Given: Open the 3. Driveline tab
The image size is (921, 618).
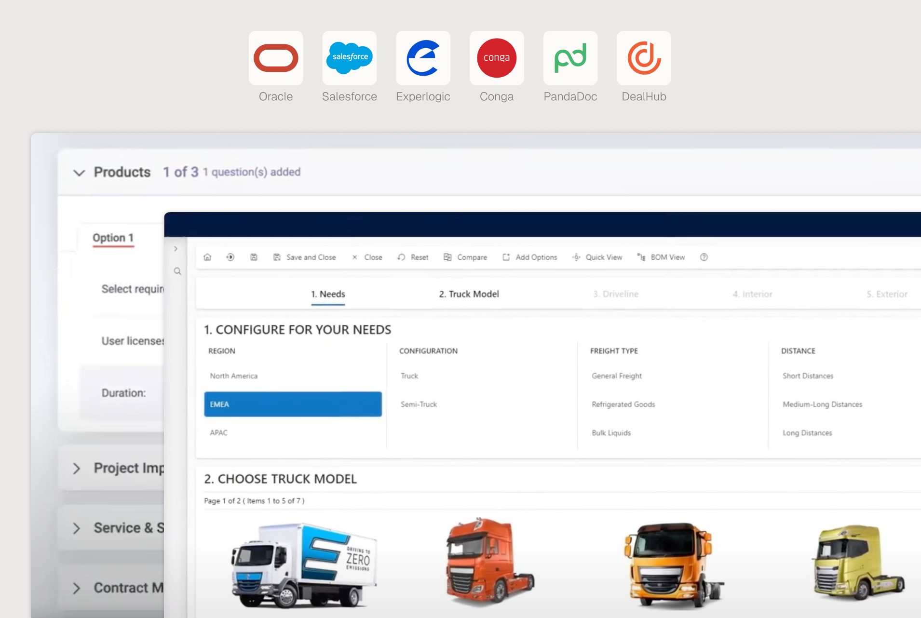Looking at the screenshot, I should (x=616, y=294).
